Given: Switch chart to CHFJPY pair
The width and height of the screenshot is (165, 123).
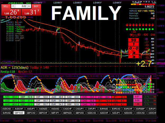Looking at the screenshot, I should click(x=92, y=109).
